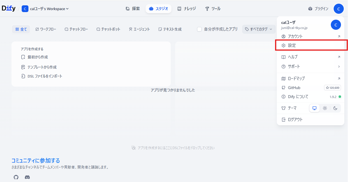Expand the calユーザ's Workspace selector
The image size is (348, 182).
click(45, 8)
